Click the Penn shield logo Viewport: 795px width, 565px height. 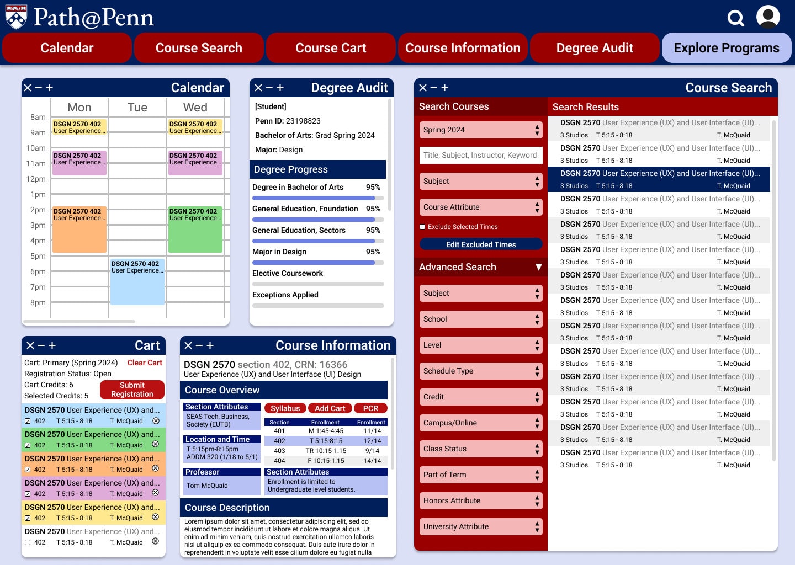point(17,17)
